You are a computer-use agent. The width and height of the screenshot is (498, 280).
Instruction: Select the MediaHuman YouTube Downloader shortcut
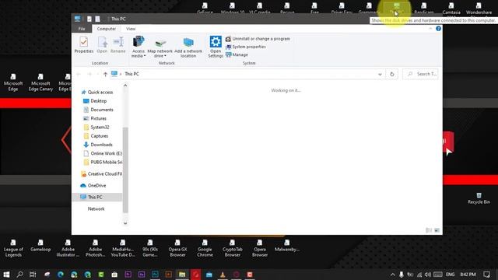tap(123, 249)
